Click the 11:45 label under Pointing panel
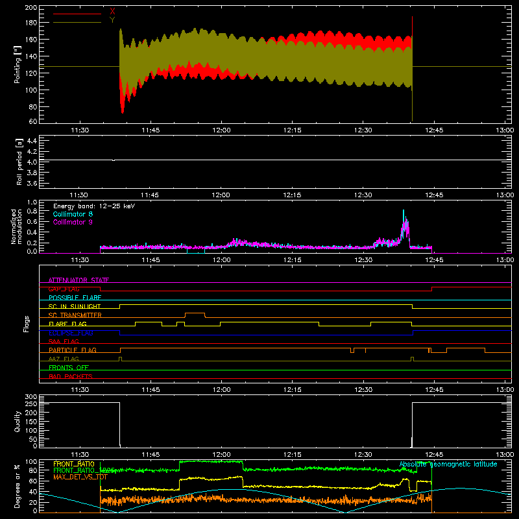 pos(151,130)
